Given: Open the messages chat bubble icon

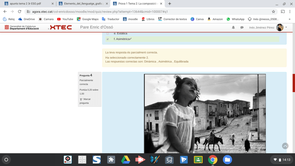Looking at the screenshot, I should point(242,27).
